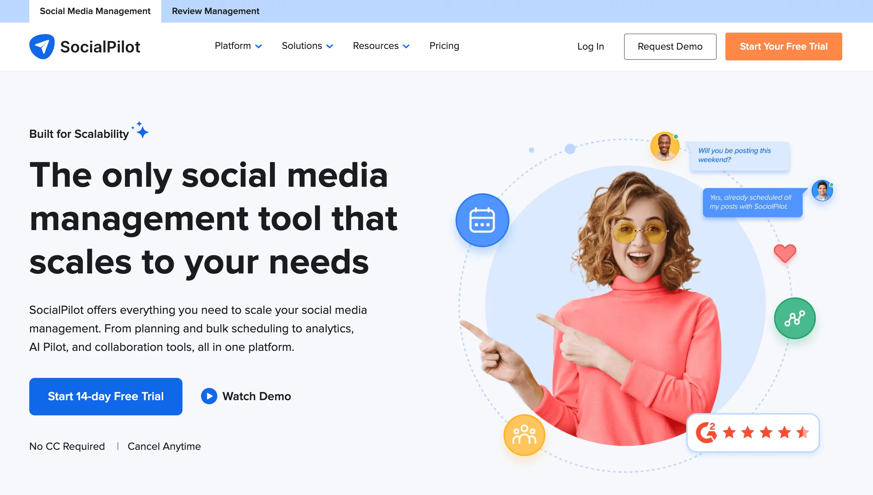Viewport: 873px width, 495px height.
Task: Click the Pricing menu item
Action: (x=444, y=46)
